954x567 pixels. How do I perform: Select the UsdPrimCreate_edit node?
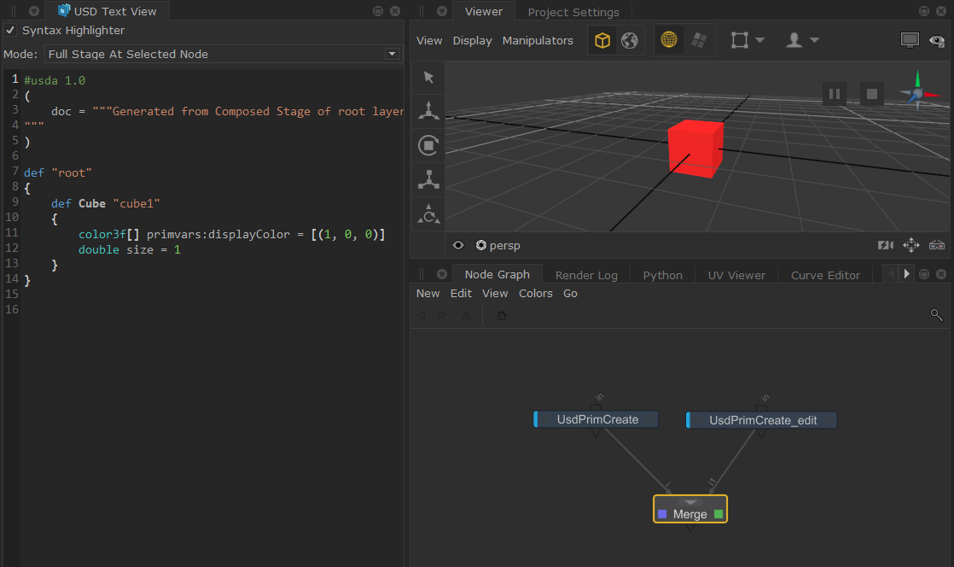[762, 420]
